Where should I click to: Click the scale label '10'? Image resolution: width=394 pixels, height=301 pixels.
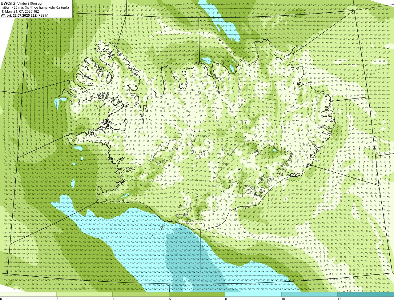click(x=283, y=299)
